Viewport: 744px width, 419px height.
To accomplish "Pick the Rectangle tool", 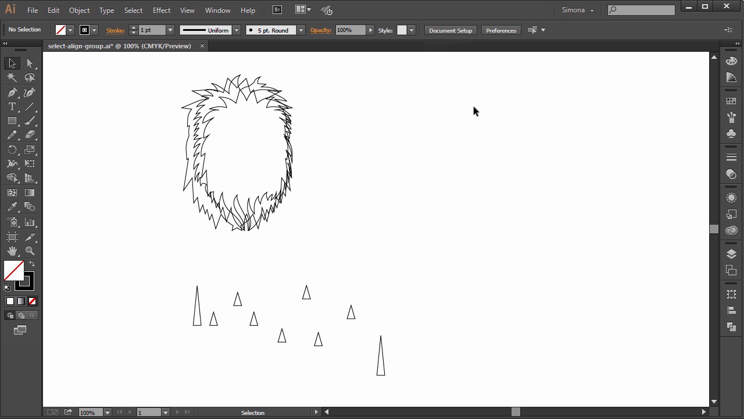I will pyautogui.click(x=12, y=121).
